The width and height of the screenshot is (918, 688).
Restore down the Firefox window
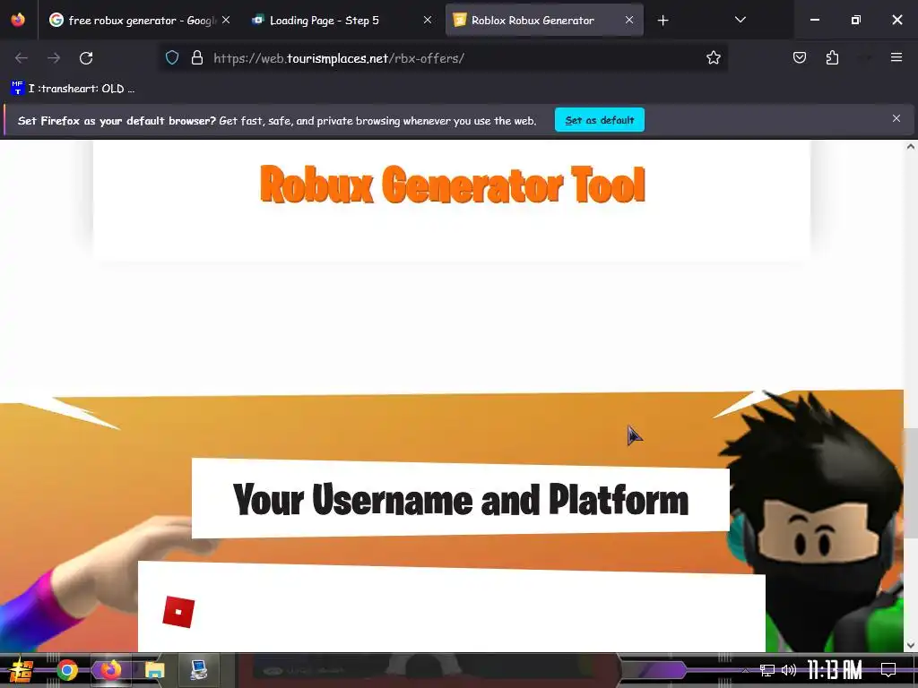856,20
